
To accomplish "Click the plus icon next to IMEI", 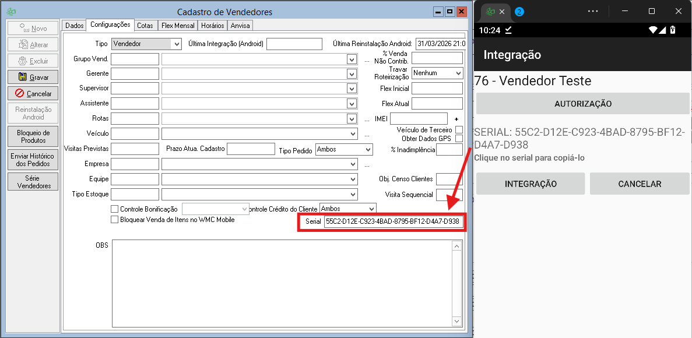I will (456, 119).
